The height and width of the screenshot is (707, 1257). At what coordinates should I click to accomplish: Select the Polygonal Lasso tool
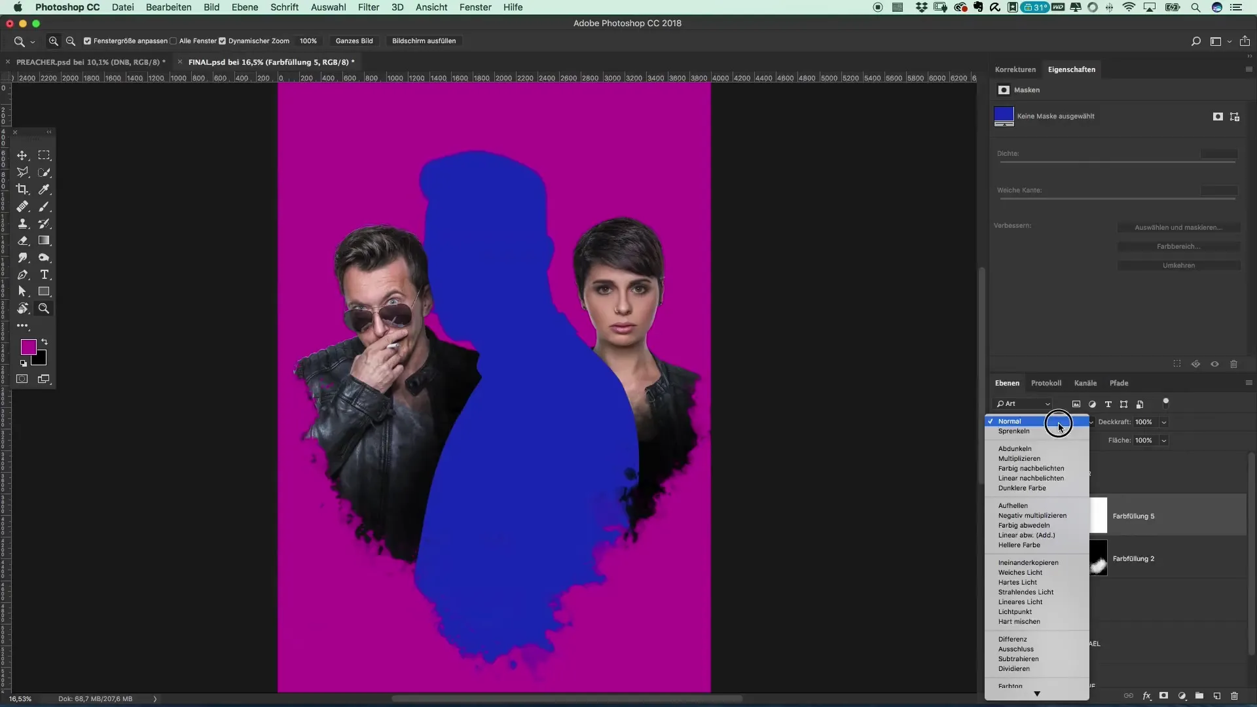[22, 172]
